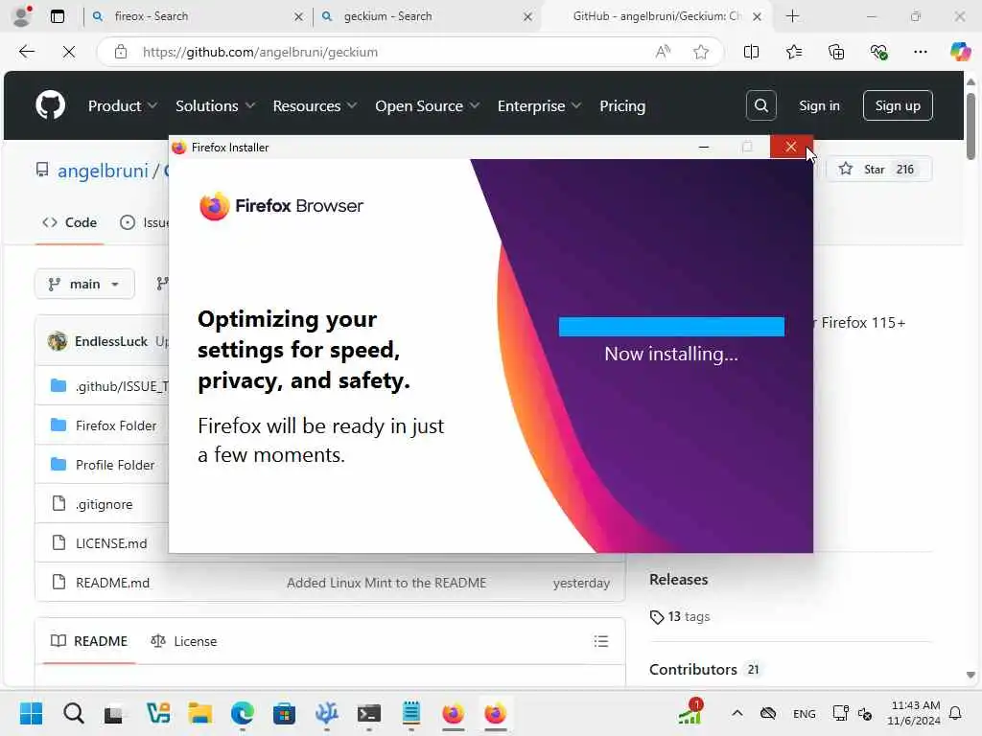Open the Copilot icon in Edge toolbar
982x736 pixels.
coord(960,52)
